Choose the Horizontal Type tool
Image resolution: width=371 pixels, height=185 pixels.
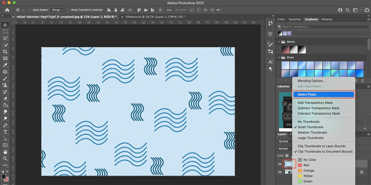pos(5,132)
